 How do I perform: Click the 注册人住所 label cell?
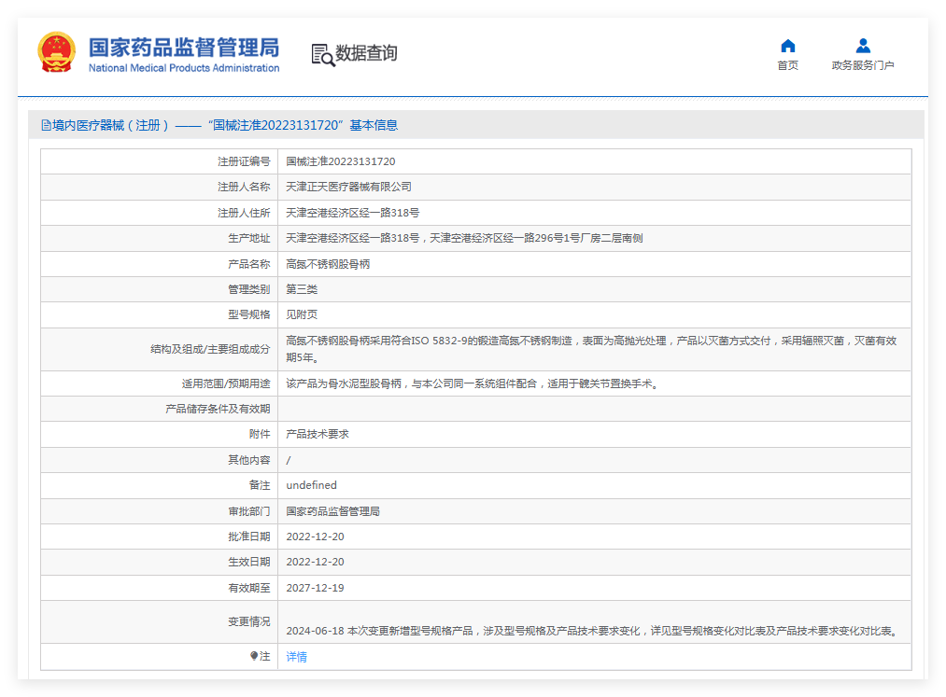(160, 213)
